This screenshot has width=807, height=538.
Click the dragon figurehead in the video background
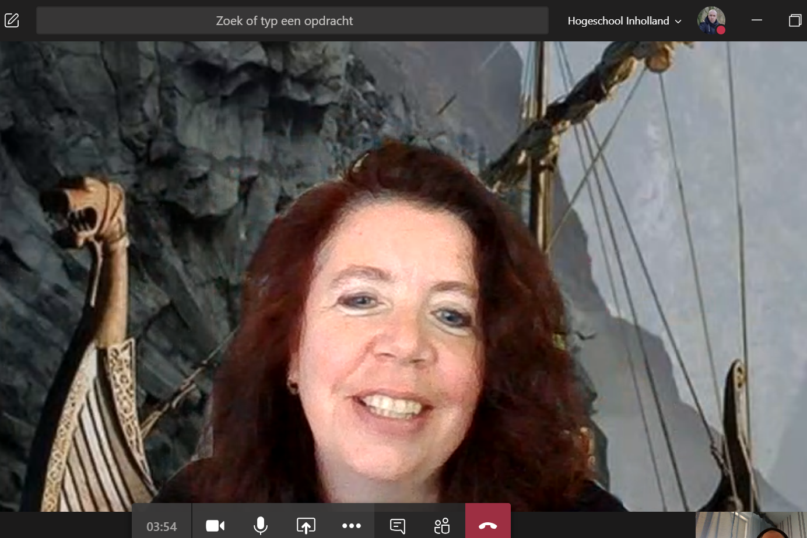pyautogui.click(x=87, y=216)
